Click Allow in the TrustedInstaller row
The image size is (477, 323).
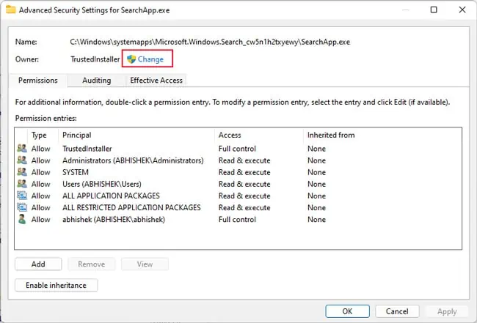coord(41,149)
